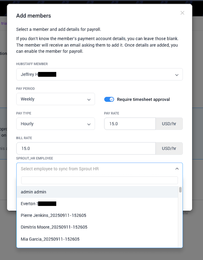Click chevron arrow in Pay period field

89,100
